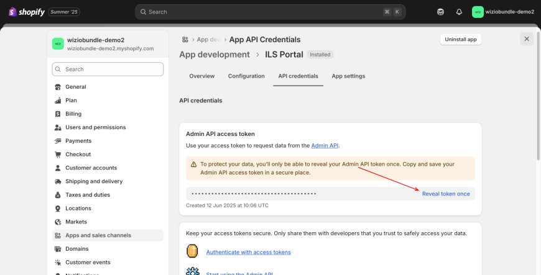Open the App settings tab
Viewport: 541px width, 275px height.
click(x=348, y=76)
